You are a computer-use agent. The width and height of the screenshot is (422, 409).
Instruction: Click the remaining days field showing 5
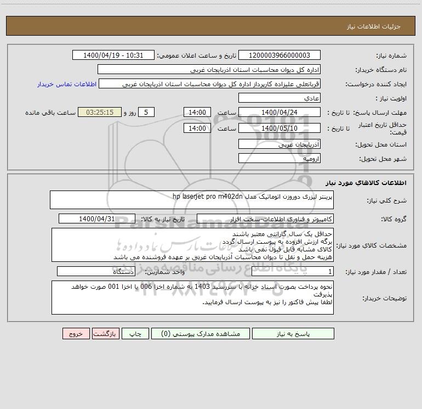pos(146,113)
